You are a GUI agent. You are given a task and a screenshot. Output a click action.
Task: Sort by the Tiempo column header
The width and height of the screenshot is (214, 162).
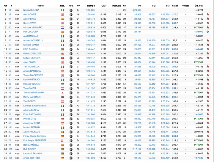tap(91, 6)
